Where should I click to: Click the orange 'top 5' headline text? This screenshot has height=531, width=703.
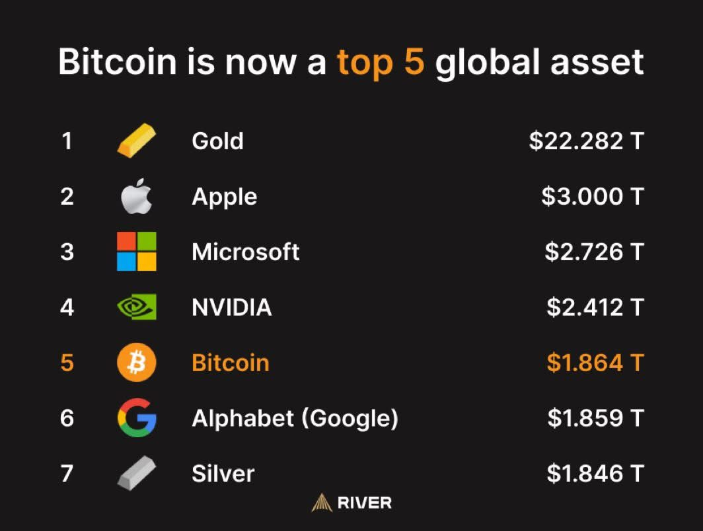[381, 62]
